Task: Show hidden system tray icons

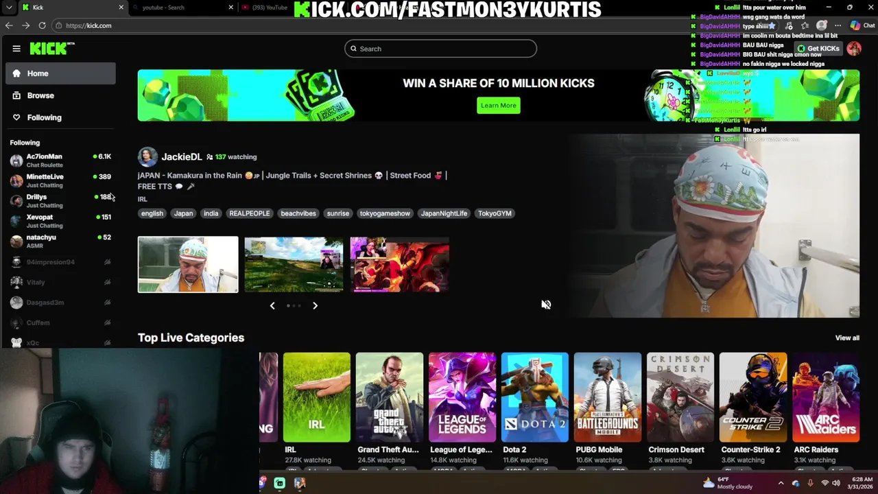Action: tap(781, 483)
